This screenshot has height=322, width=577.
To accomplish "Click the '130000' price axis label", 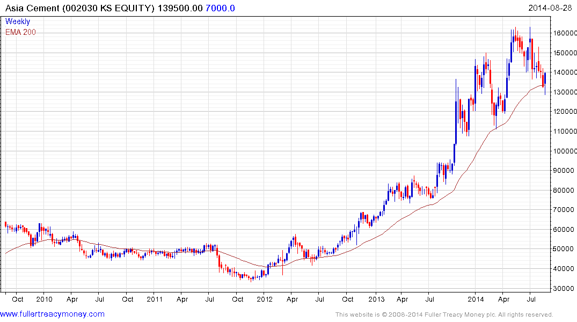I will 565,92.
